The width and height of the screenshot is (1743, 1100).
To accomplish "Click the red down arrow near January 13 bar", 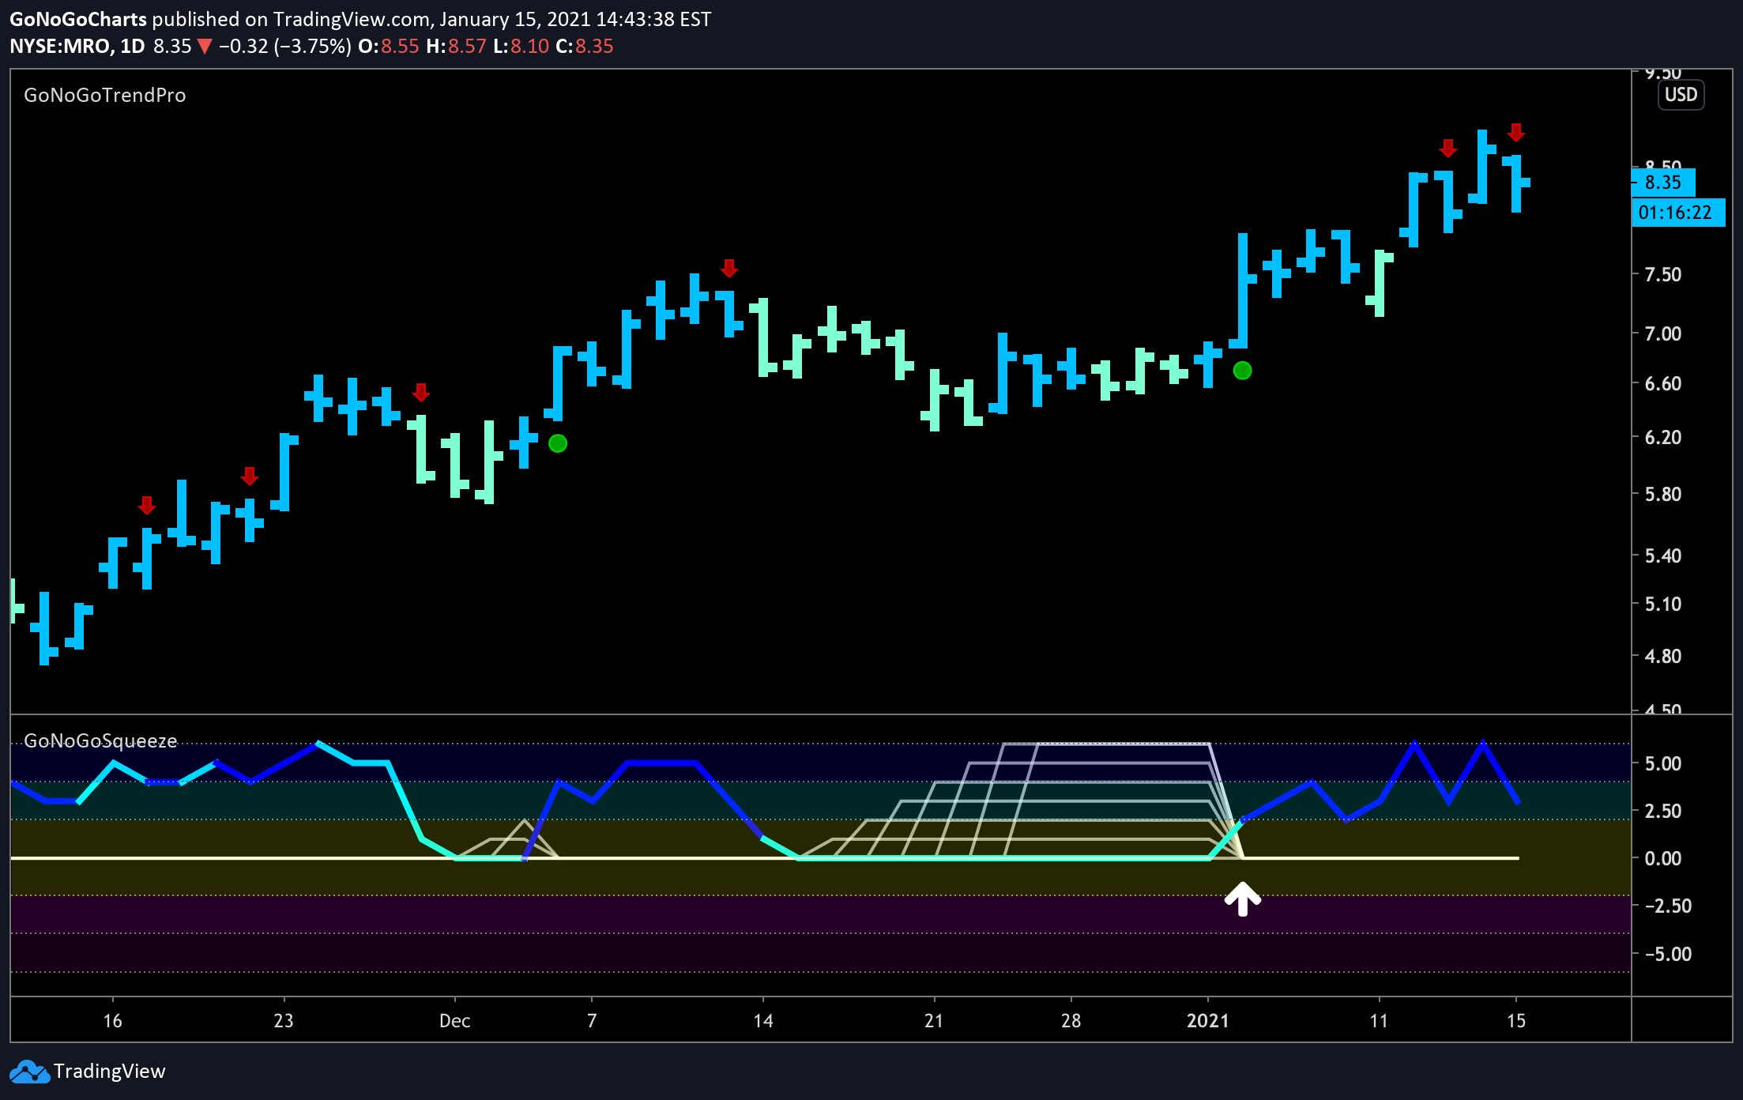I will pyautogui.click(x=1447, y=148).
